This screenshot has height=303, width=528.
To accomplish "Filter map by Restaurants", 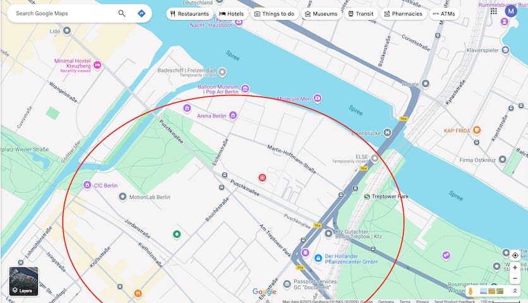I will pos(189,14).
